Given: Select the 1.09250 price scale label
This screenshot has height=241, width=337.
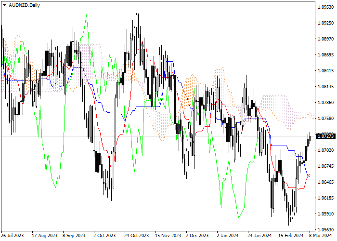Looking at the screenshot, I should tap(325, 23).
